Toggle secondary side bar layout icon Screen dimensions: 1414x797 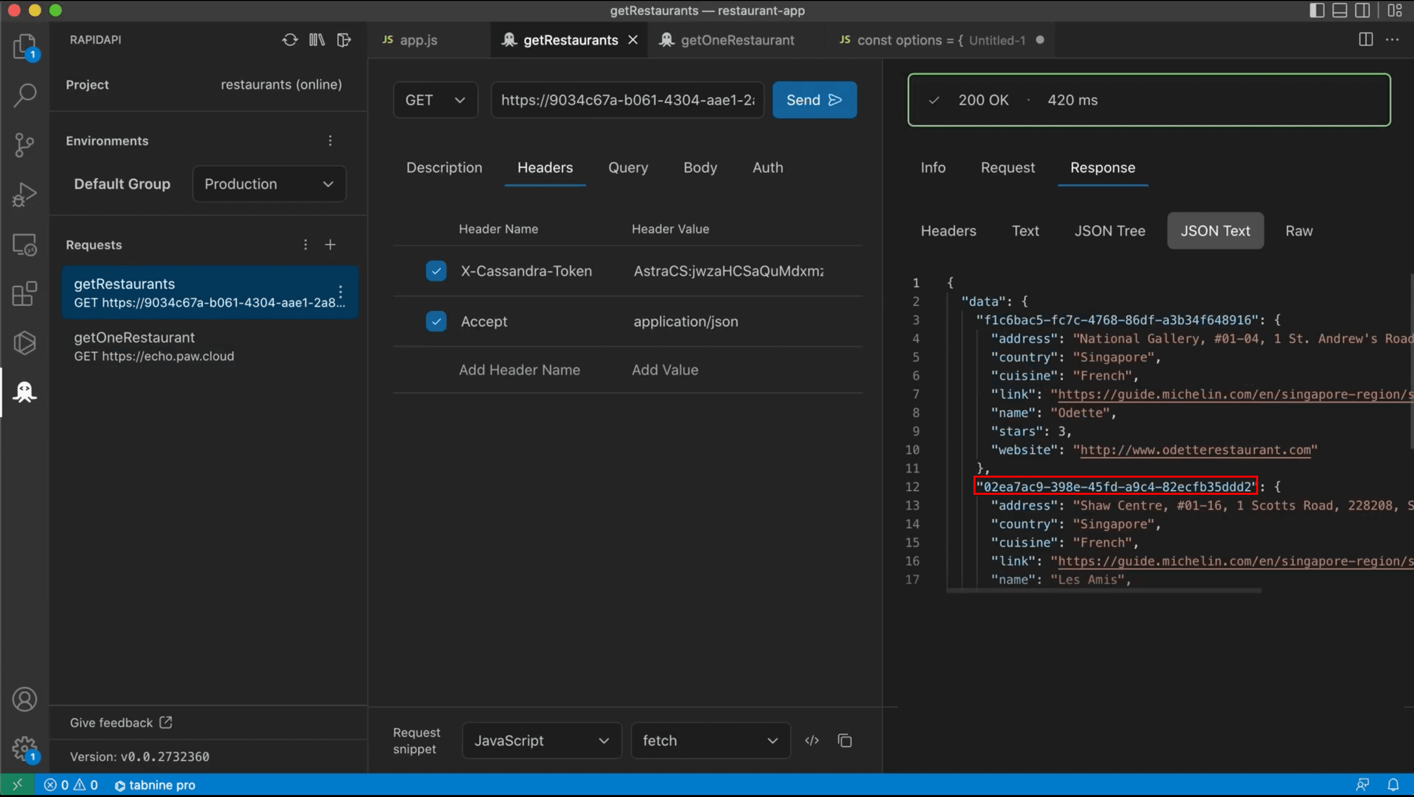(x=1362, y=10)
